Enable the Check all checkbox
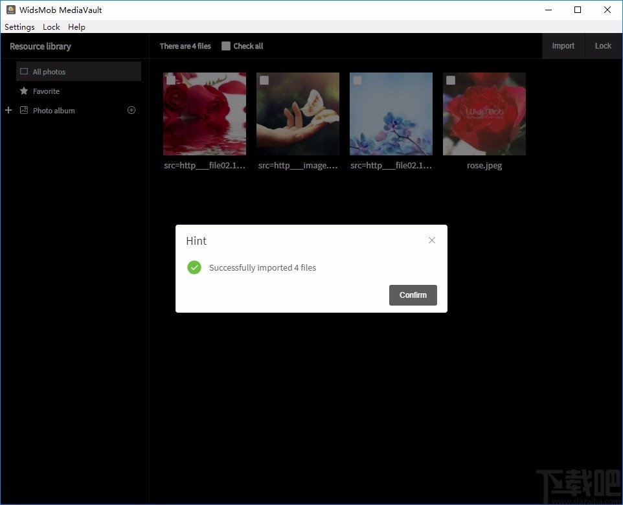The height and width of the screenshot is (505, 623). coord(226,46)
